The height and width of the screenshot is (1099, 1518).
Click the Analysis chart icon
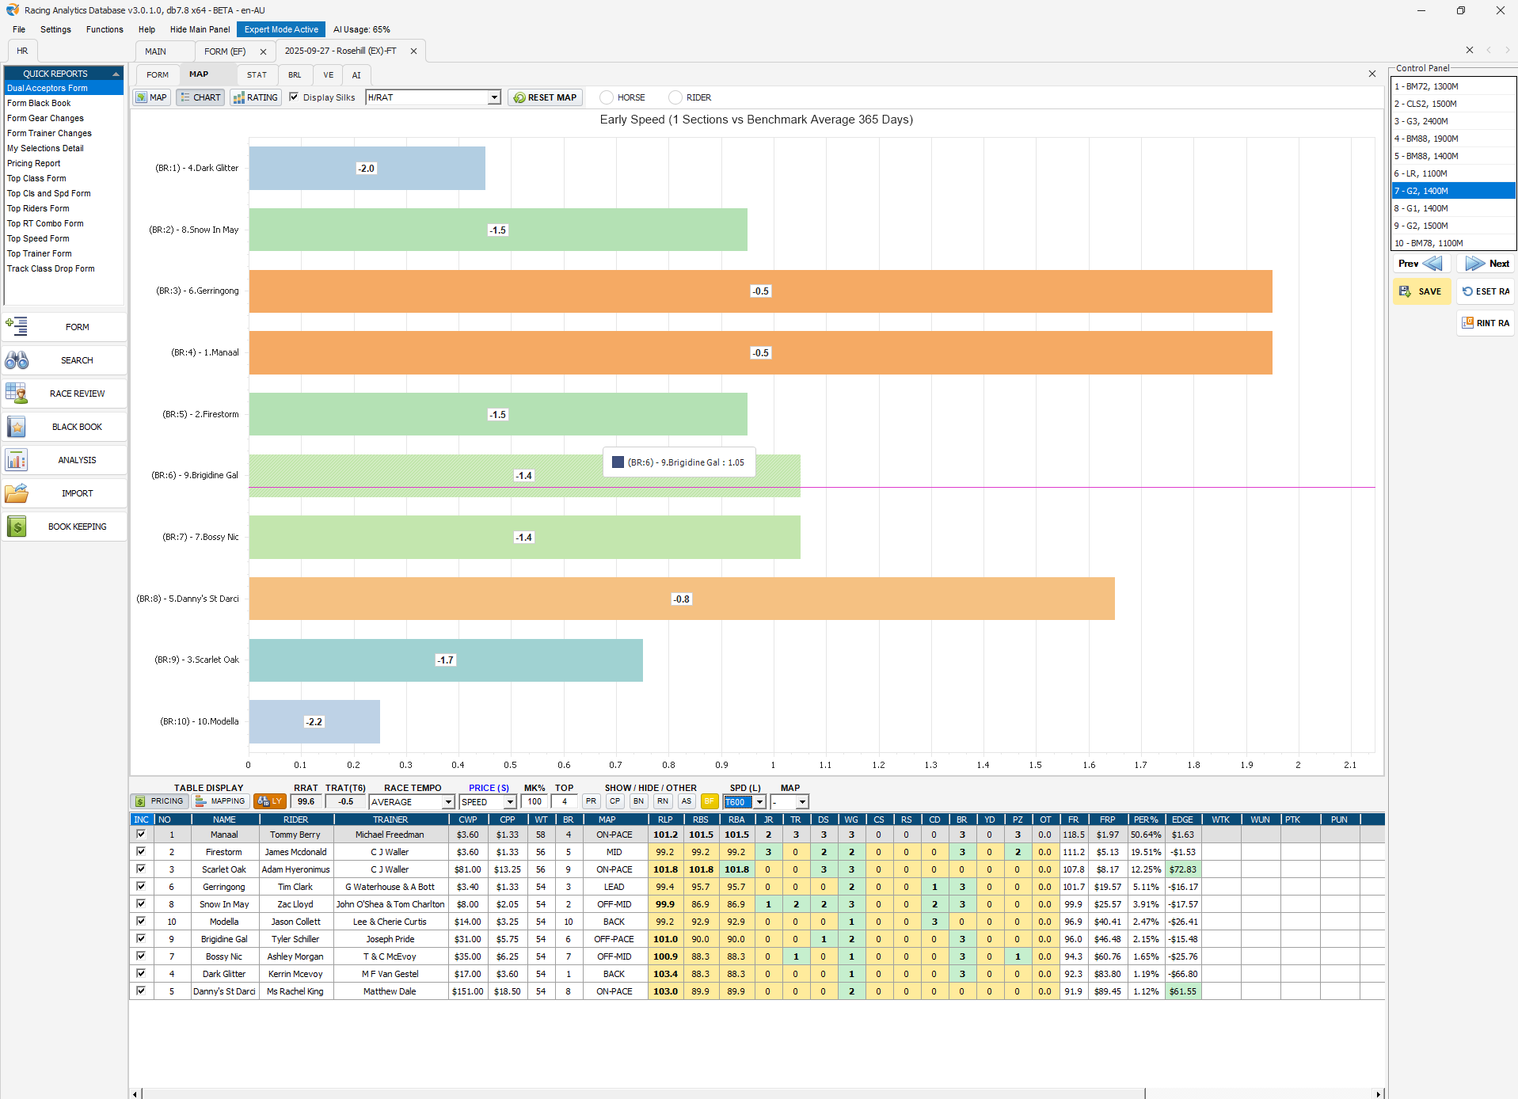(17, 460)
